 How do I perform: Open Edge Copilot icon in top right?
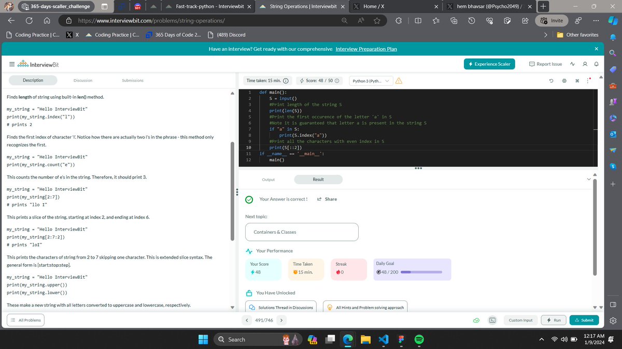pyautogui.click(x=613, y=21)
